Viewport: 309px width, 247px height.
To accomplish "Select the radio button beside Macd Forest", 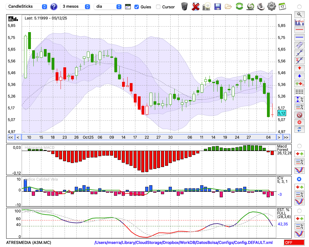I will tap(299, 146).
